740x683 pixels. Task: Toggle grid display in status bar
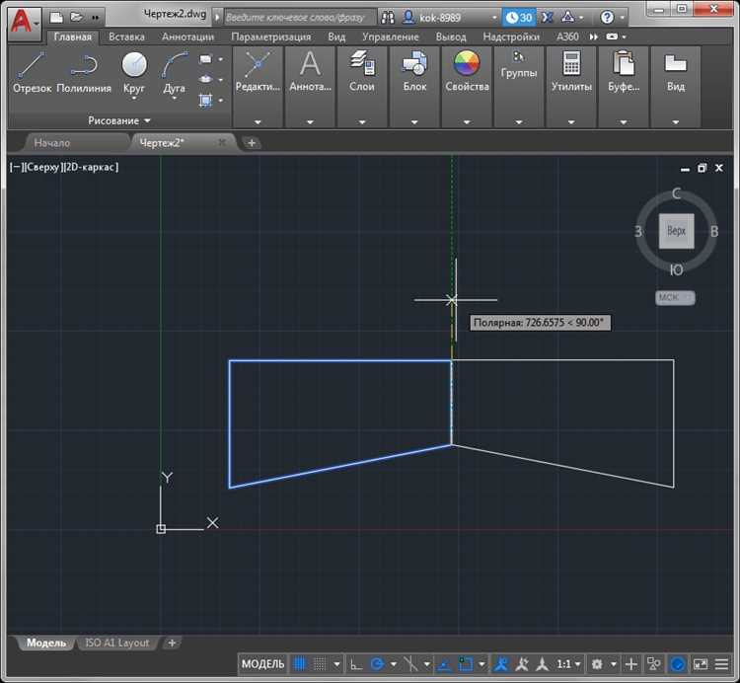(300, 664)
